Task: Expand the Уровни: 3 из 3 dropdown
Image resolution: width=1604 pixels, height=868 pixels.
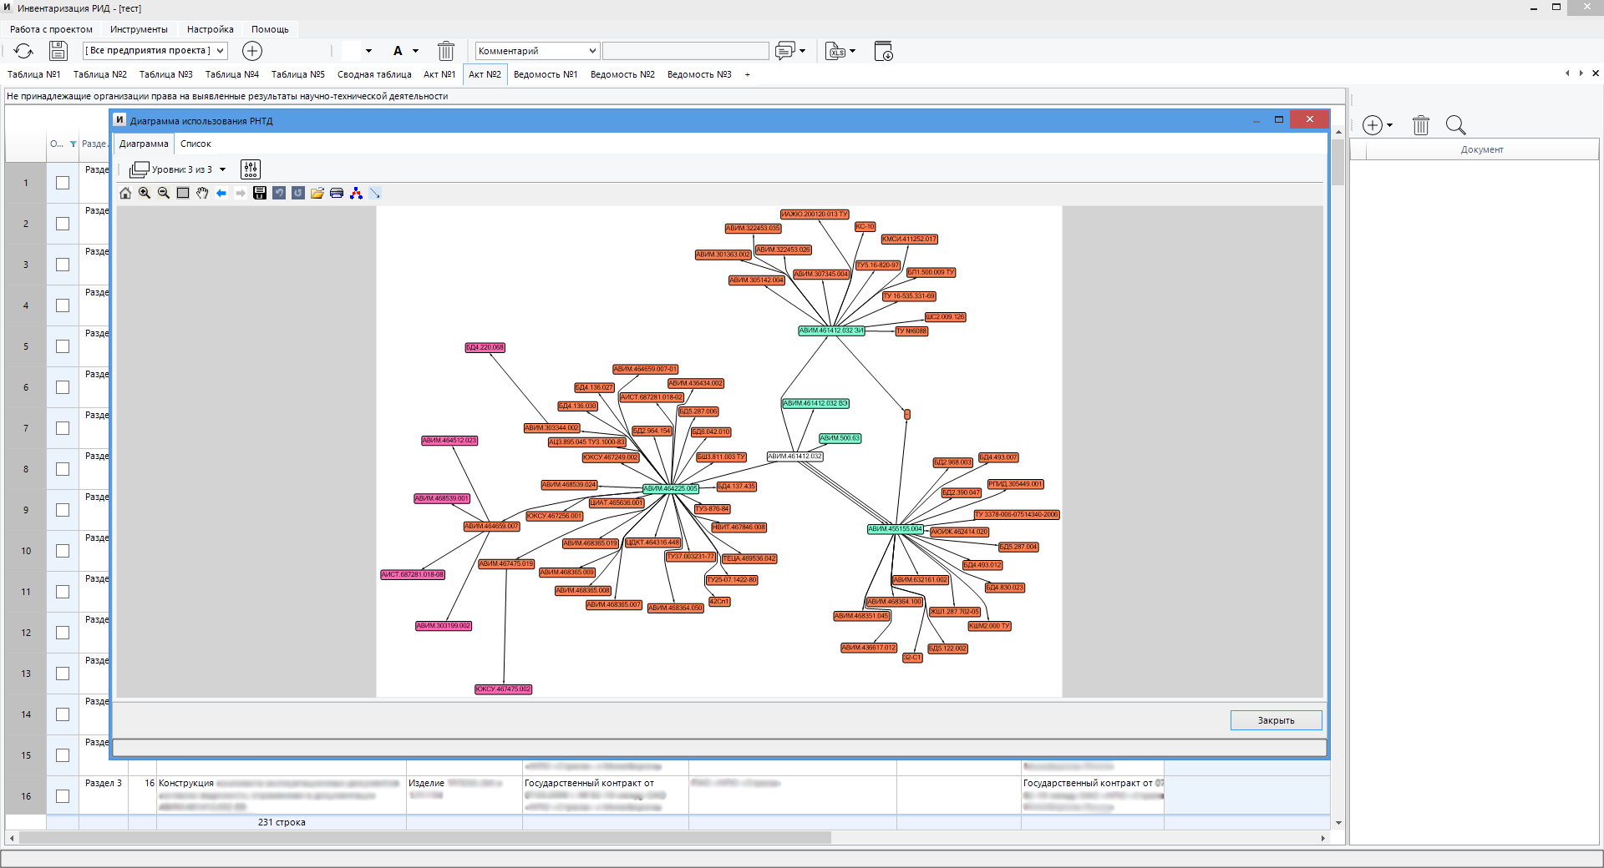Action: coord(222,169)
